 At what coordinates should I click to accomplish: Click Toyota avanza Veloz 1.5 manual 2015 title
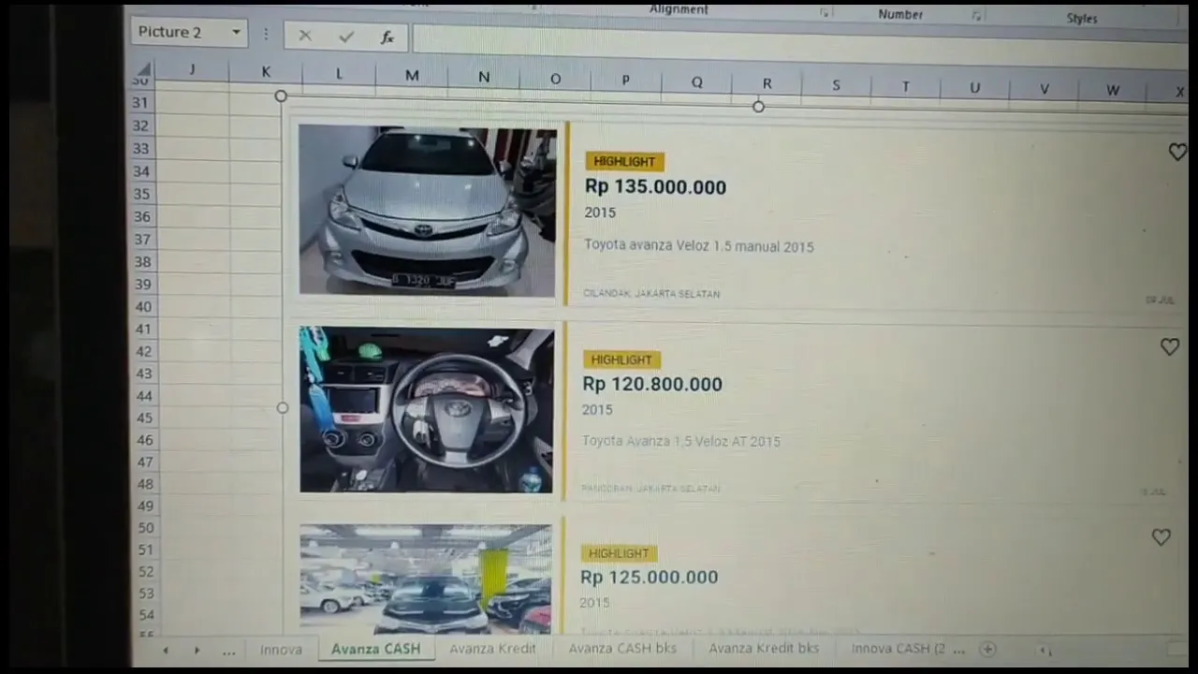click(x=699, y=246)
